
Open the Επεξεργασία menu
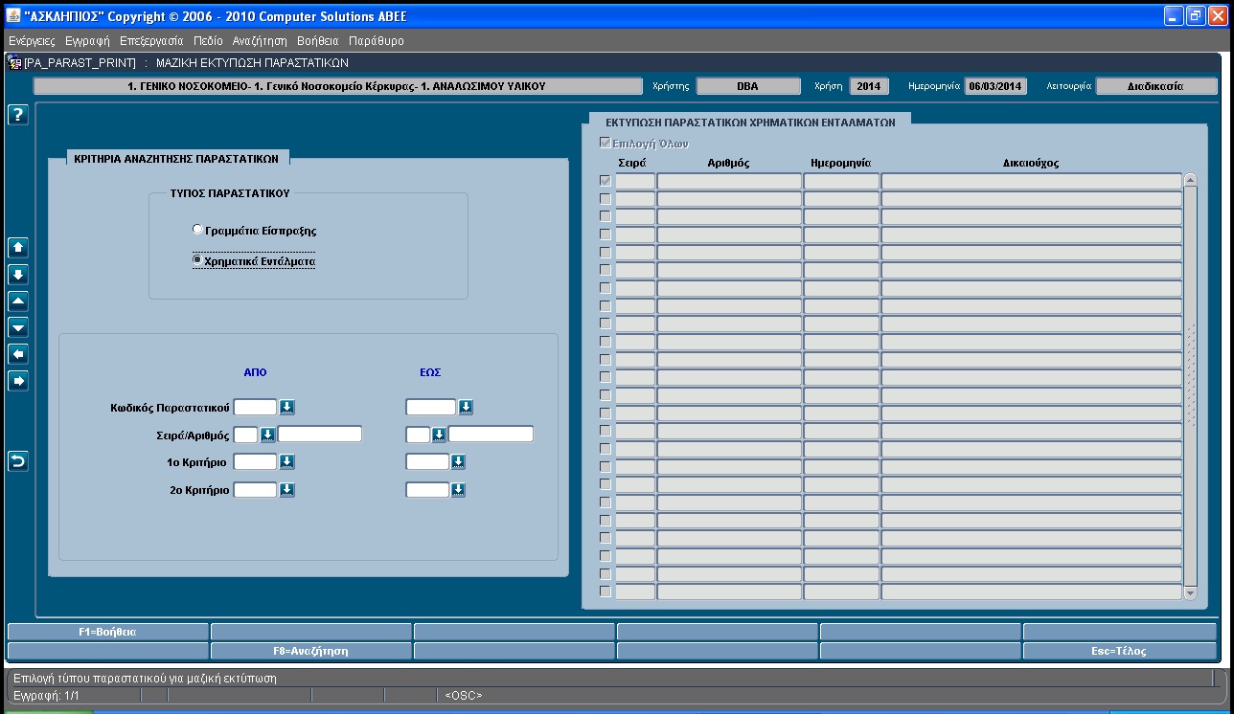[151, 41]
